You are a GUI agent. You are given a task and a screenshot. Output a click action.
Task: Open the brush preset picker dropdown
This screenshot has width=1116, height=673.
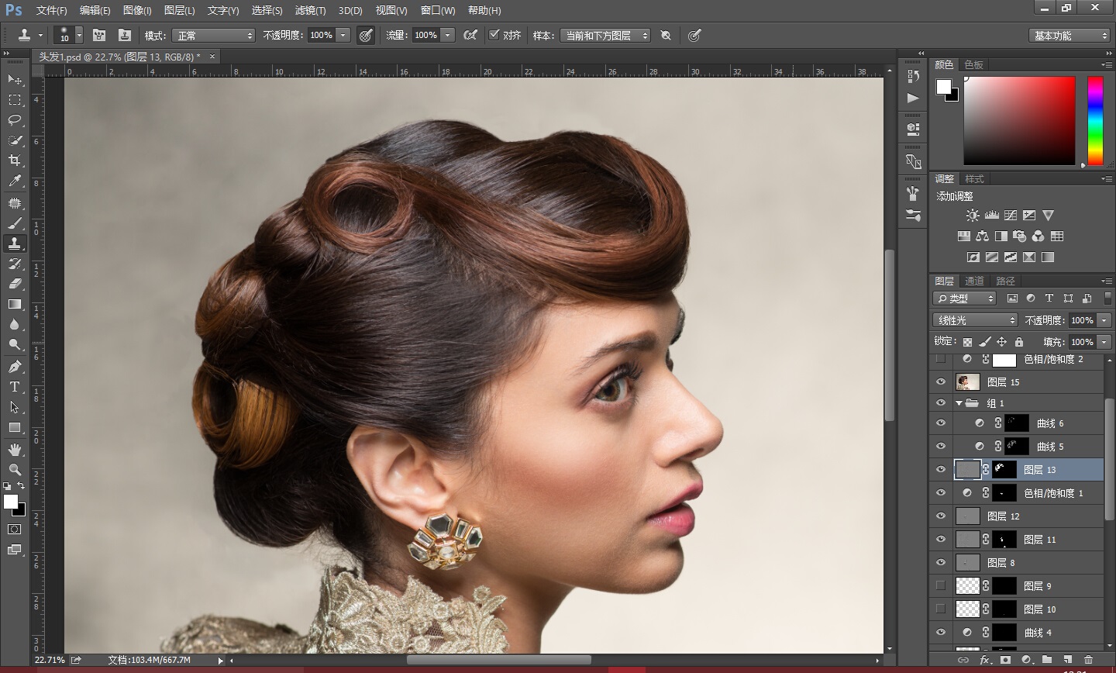click(79, 36)
